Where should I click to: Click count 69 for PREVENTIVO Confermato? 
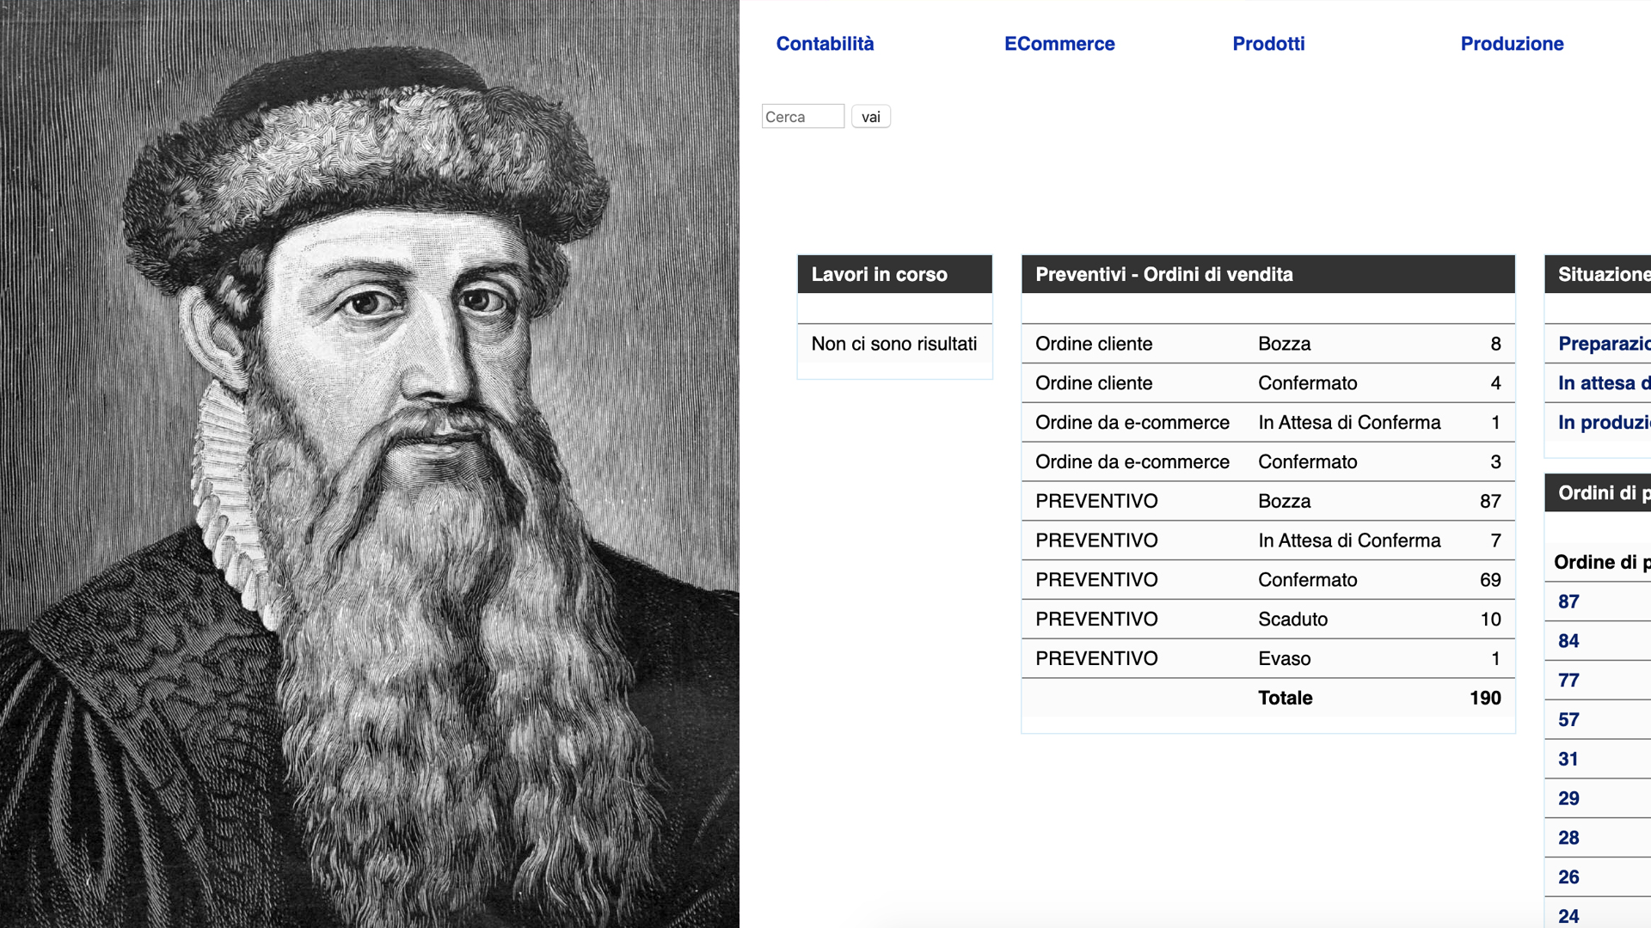pos(1490,580)
